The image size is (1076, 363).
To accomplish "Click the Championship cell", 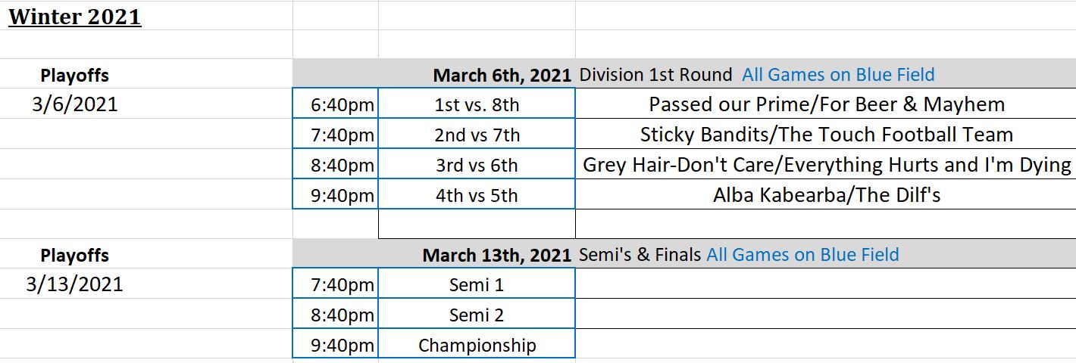I will 477,346.
